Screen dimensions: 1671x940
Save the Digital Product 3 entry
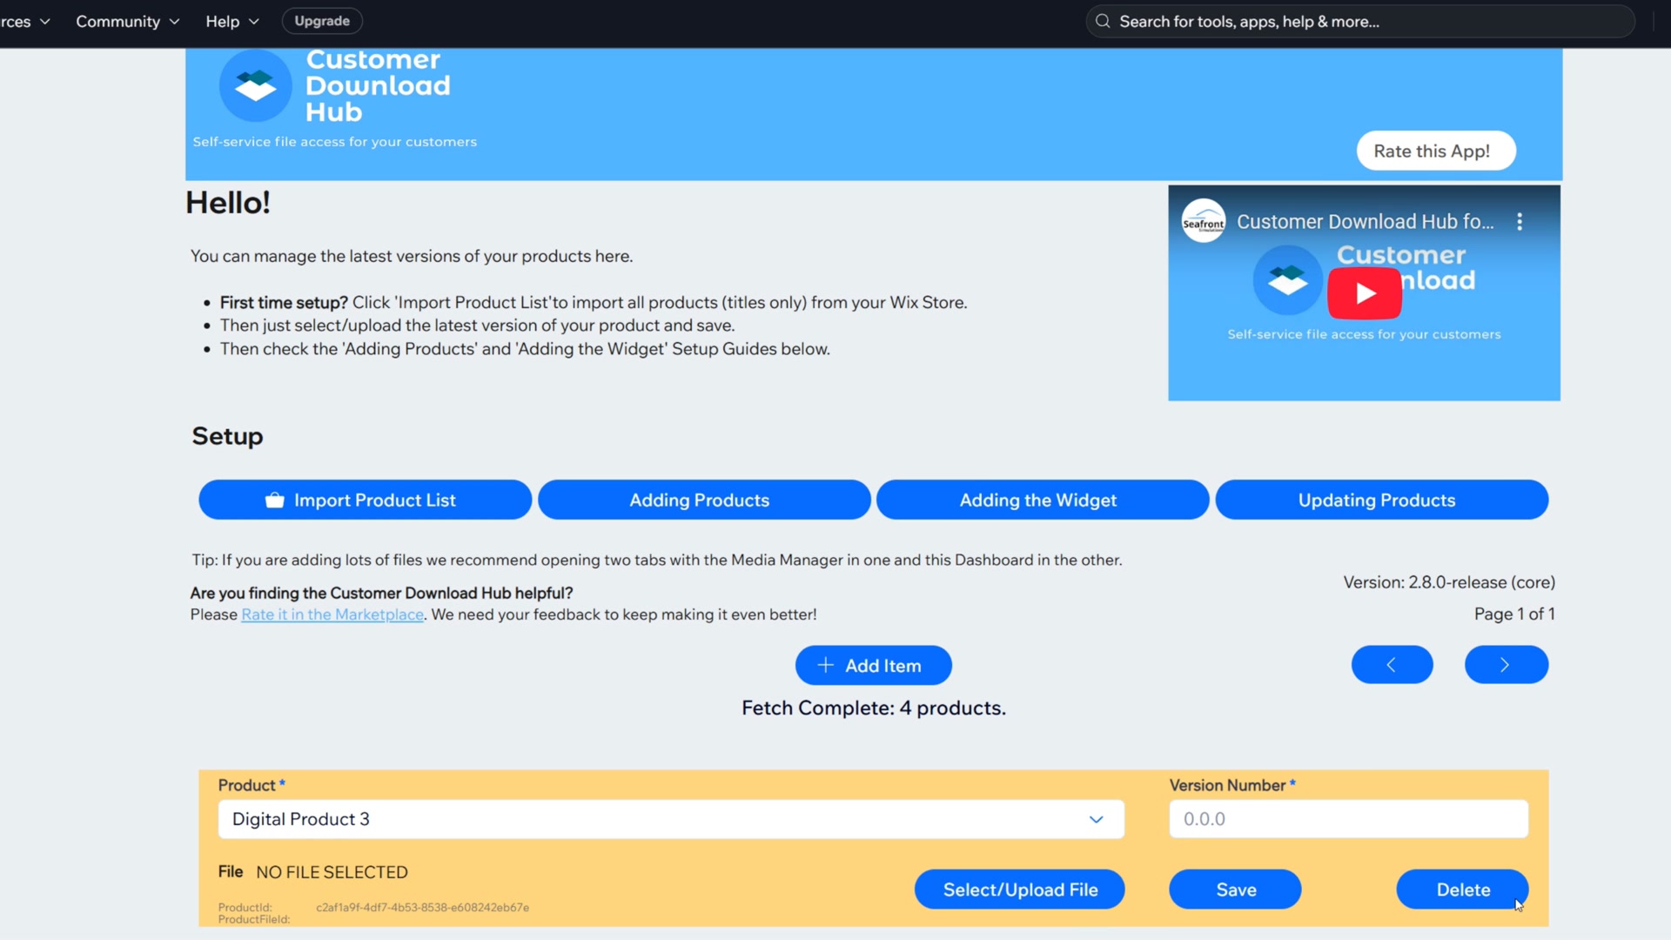tap(1235, 890)
